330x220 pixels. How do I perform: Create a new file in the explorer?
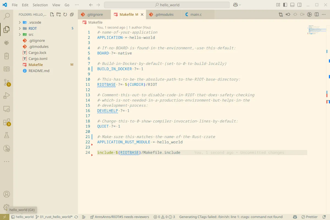[52, 14]
